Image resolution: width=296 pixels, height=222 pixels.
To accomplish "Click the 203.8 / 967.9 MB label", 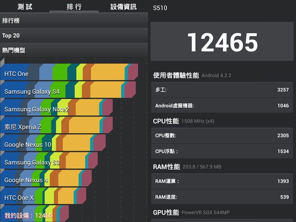I will (202, 167).
